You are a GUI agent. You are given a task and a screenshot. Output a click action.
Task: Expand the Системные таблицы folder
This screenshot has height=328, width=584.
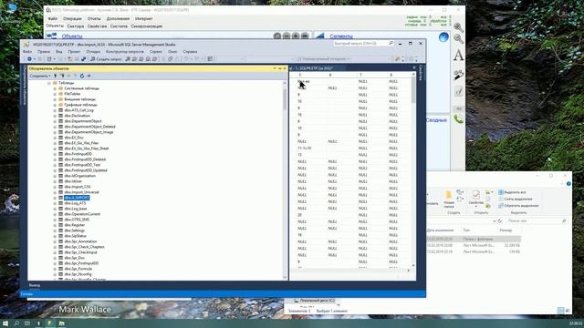coord(55,88)
